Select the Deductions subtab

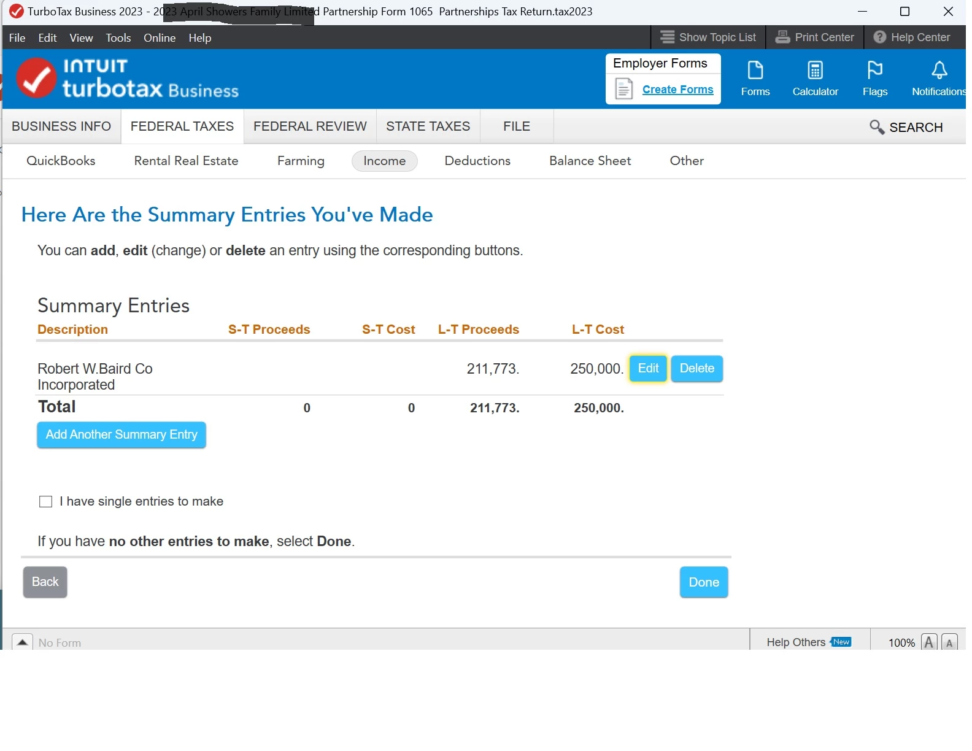477,161
